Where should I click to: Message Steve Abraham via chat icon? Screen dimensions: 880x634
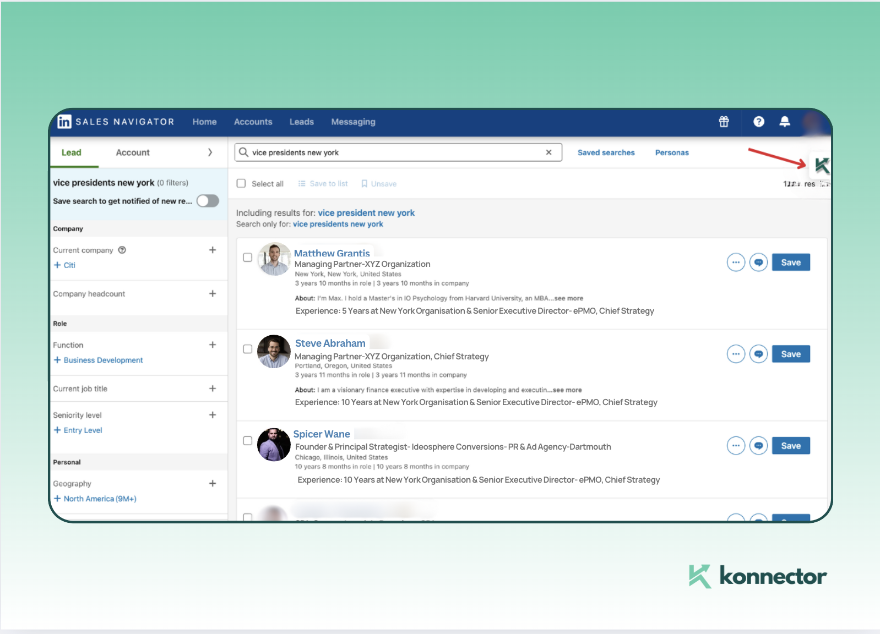click(x=758, y=354)
